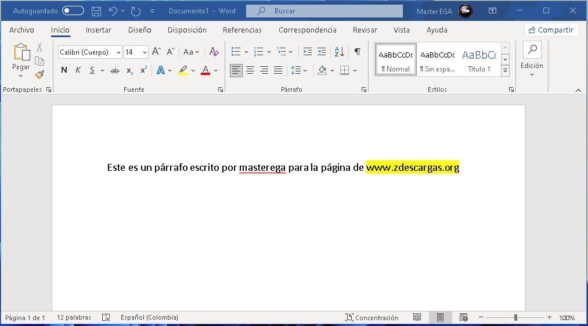The width and height of the screenshot is (588, 326).
Task: Click the 12 palabras word count
Action: click(x=74, y=318)
